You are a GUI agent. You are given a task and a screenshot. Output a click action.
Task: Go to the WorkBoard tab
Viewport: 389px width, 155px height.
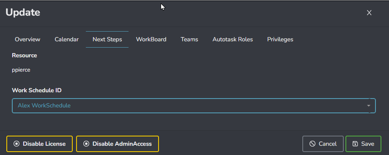(151, 39)
